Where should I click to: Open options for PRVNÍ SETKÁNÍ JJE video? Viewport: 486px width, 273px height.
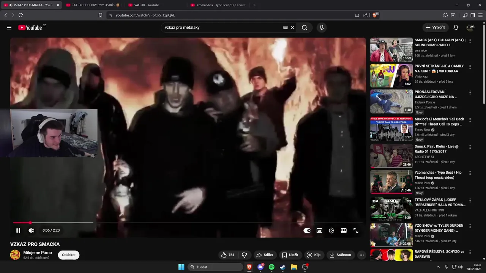pyautogui.click(x=470, y=67)
